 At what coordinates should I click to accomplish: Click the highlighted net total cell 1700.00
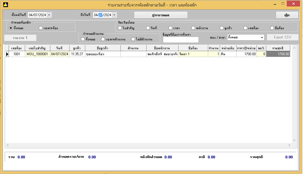(278, 54)
